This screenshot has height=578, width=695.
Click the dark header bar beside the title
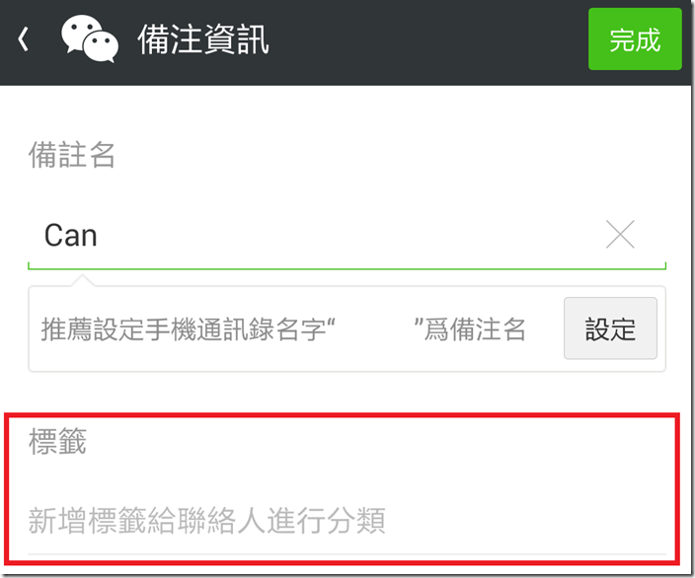coord(427,39)
